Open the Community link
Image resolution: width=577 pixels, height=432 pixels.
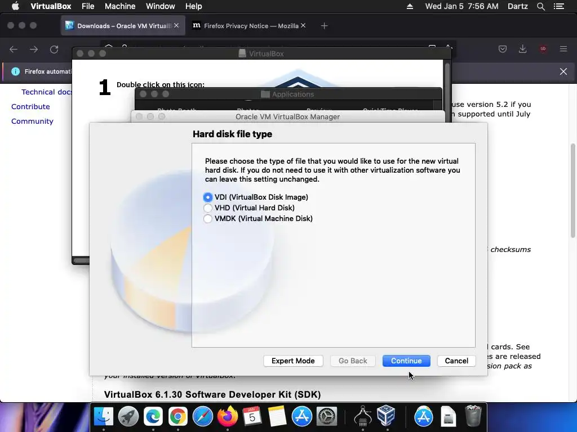pos(32,121)
